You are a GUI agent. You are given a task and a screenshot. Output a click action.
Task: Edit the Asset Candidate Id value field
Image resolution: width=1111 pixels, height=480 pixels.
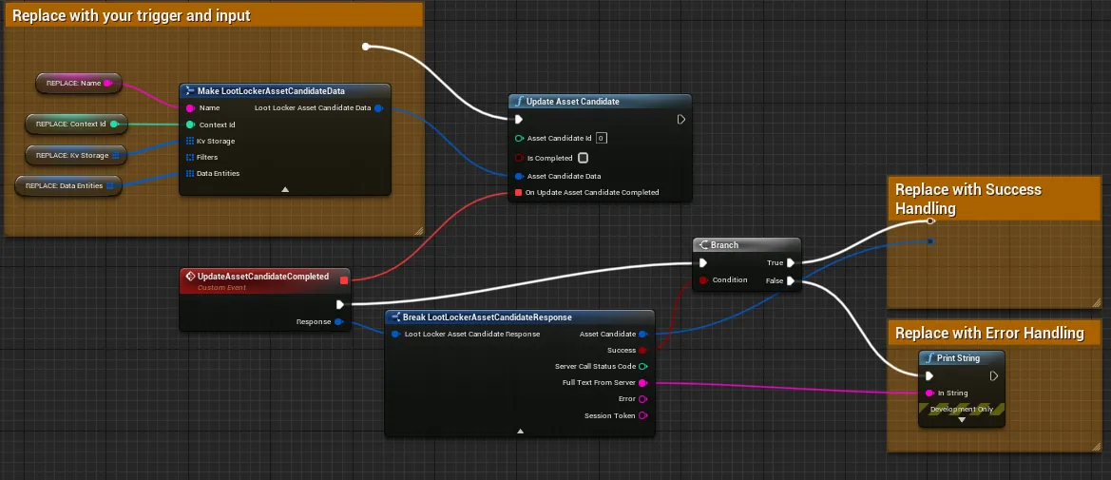pyautogui.click(x=601, y=138)
